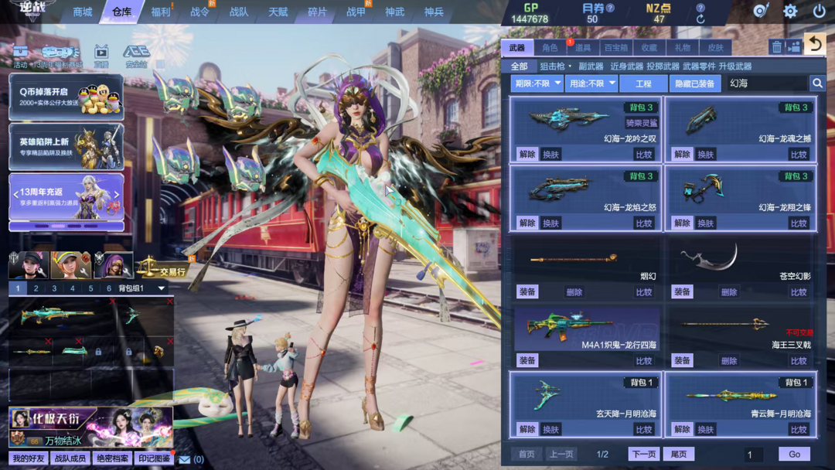
Task: Open the 用途:不限 dropdown
Action: pyautogui.click(x=591, y=83)
